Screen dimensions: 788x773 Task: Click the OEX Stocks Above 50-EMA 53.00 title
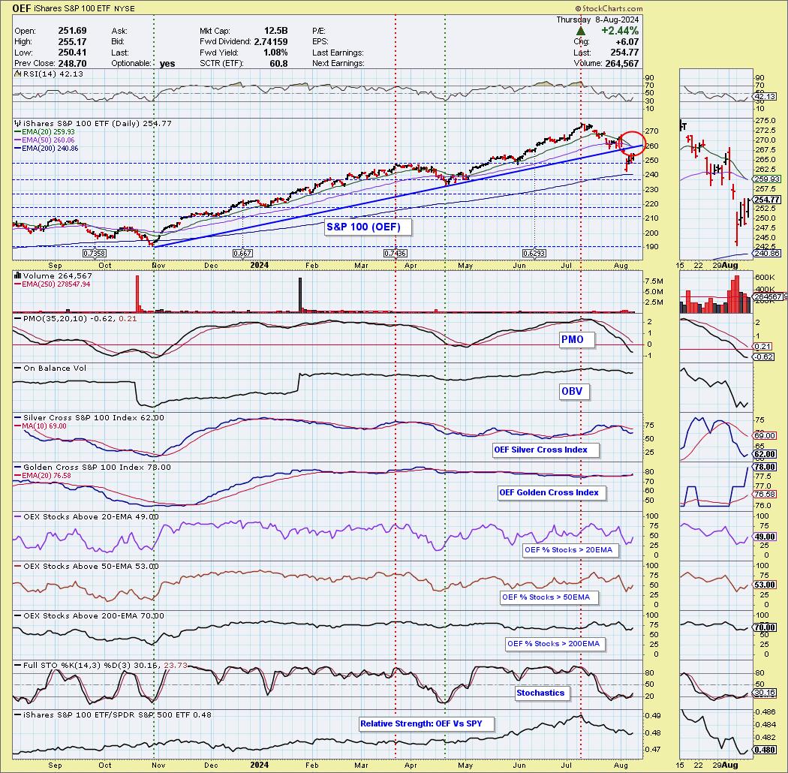[91, 566]
